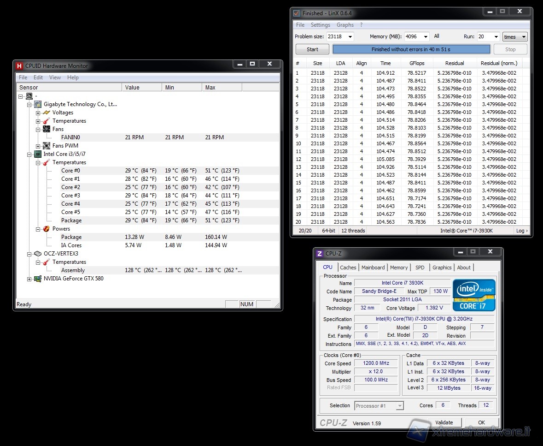Click the Intel Core i7 logo badge

(474, 295)
